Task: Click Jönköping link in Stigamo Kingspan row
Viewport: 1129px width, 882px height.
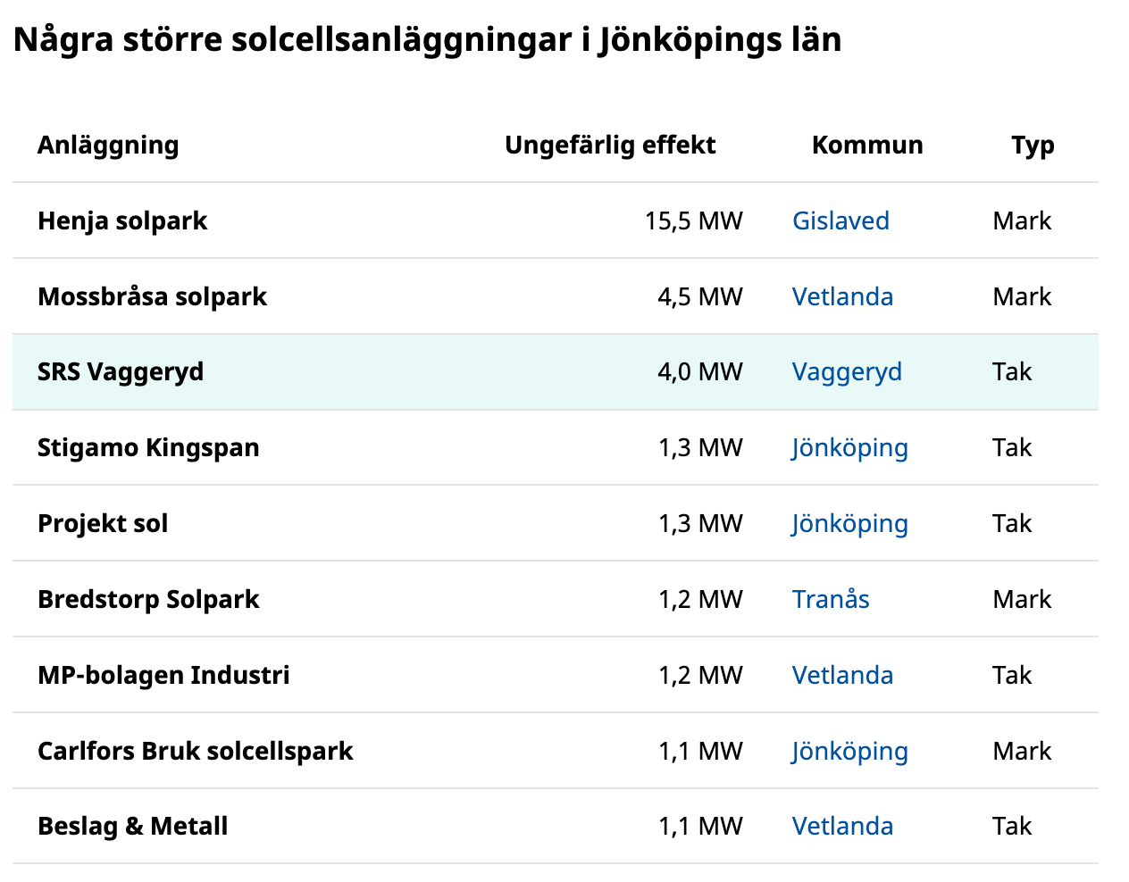Action: (x=849, y=447)
